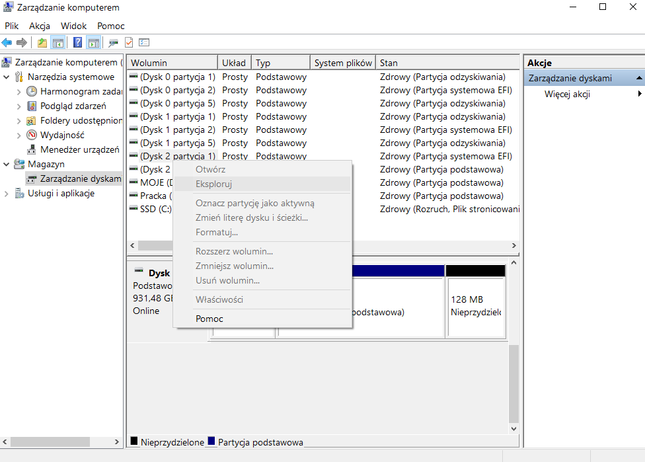Click the Usługi i aplikacje icon
The width and height of the screenshot is (645, 462).
click(x=19, y=193)
